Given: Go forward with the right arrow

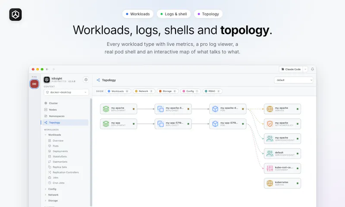Looking at the screenshot, I should pyautogui.click(x=53, y=69).
